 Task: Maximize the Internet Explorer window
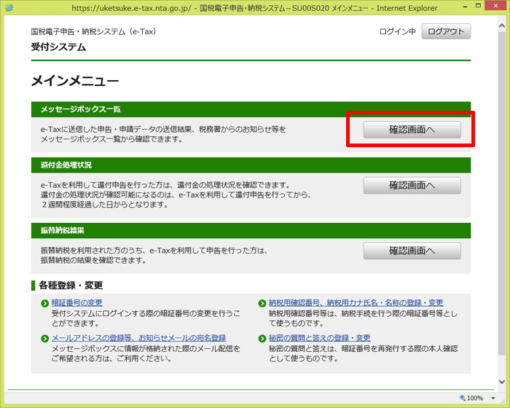click(x=478, y=6)
